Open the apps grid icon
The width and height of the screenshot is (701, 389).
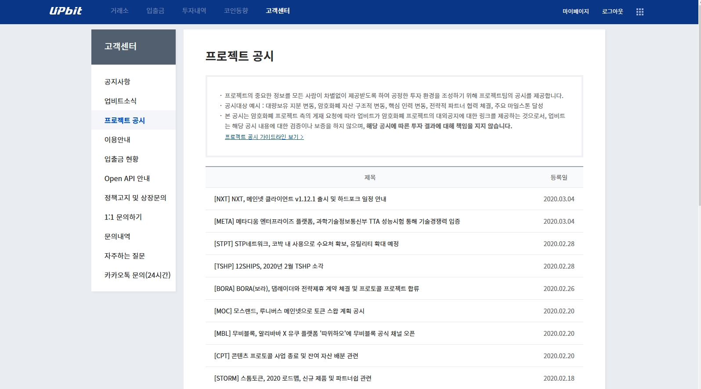[x=640, y=12]
